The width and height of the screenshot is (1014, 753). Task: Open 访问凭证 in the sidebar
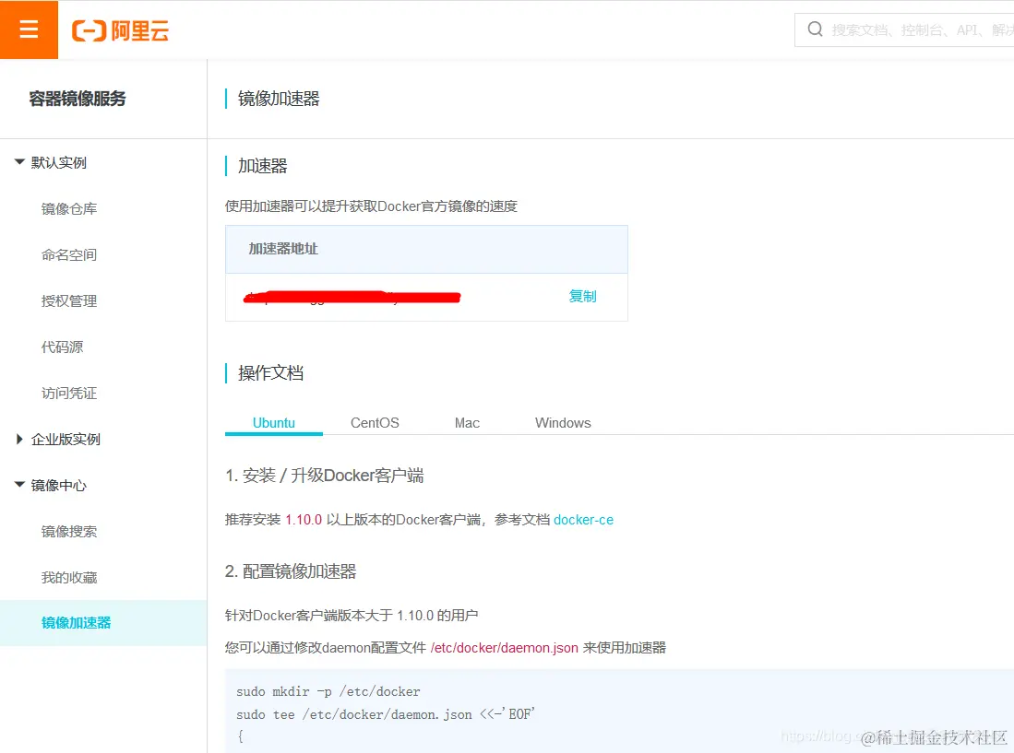coord(69,394)
